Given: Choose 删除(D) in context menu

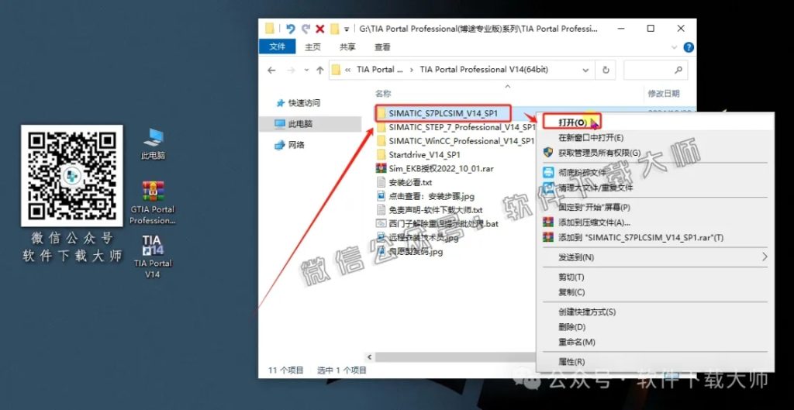Looking at the screenshot, I should click(x=571, y=327).
